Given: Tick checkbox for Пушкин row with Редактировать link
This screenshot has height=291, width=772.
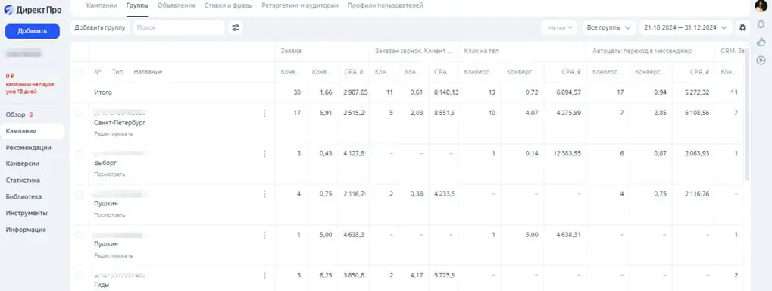Looking at the screenshot, I should coord(80,235).
